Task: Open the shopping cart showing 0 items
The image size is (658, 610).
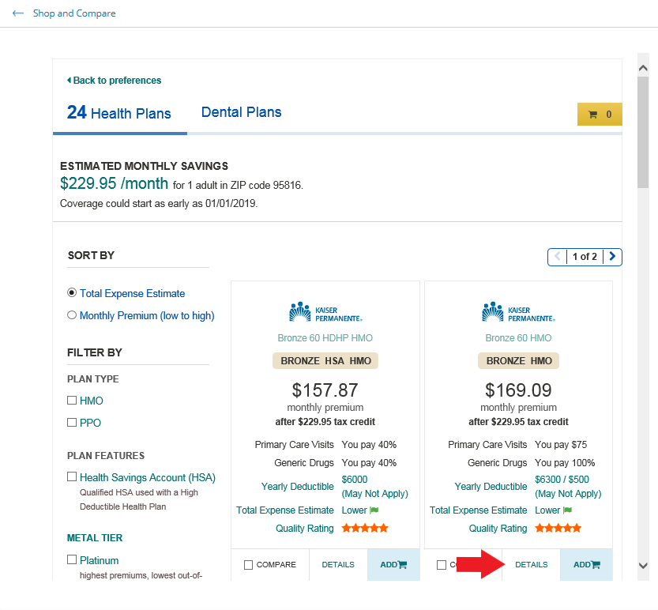Action: click(600, 115)
